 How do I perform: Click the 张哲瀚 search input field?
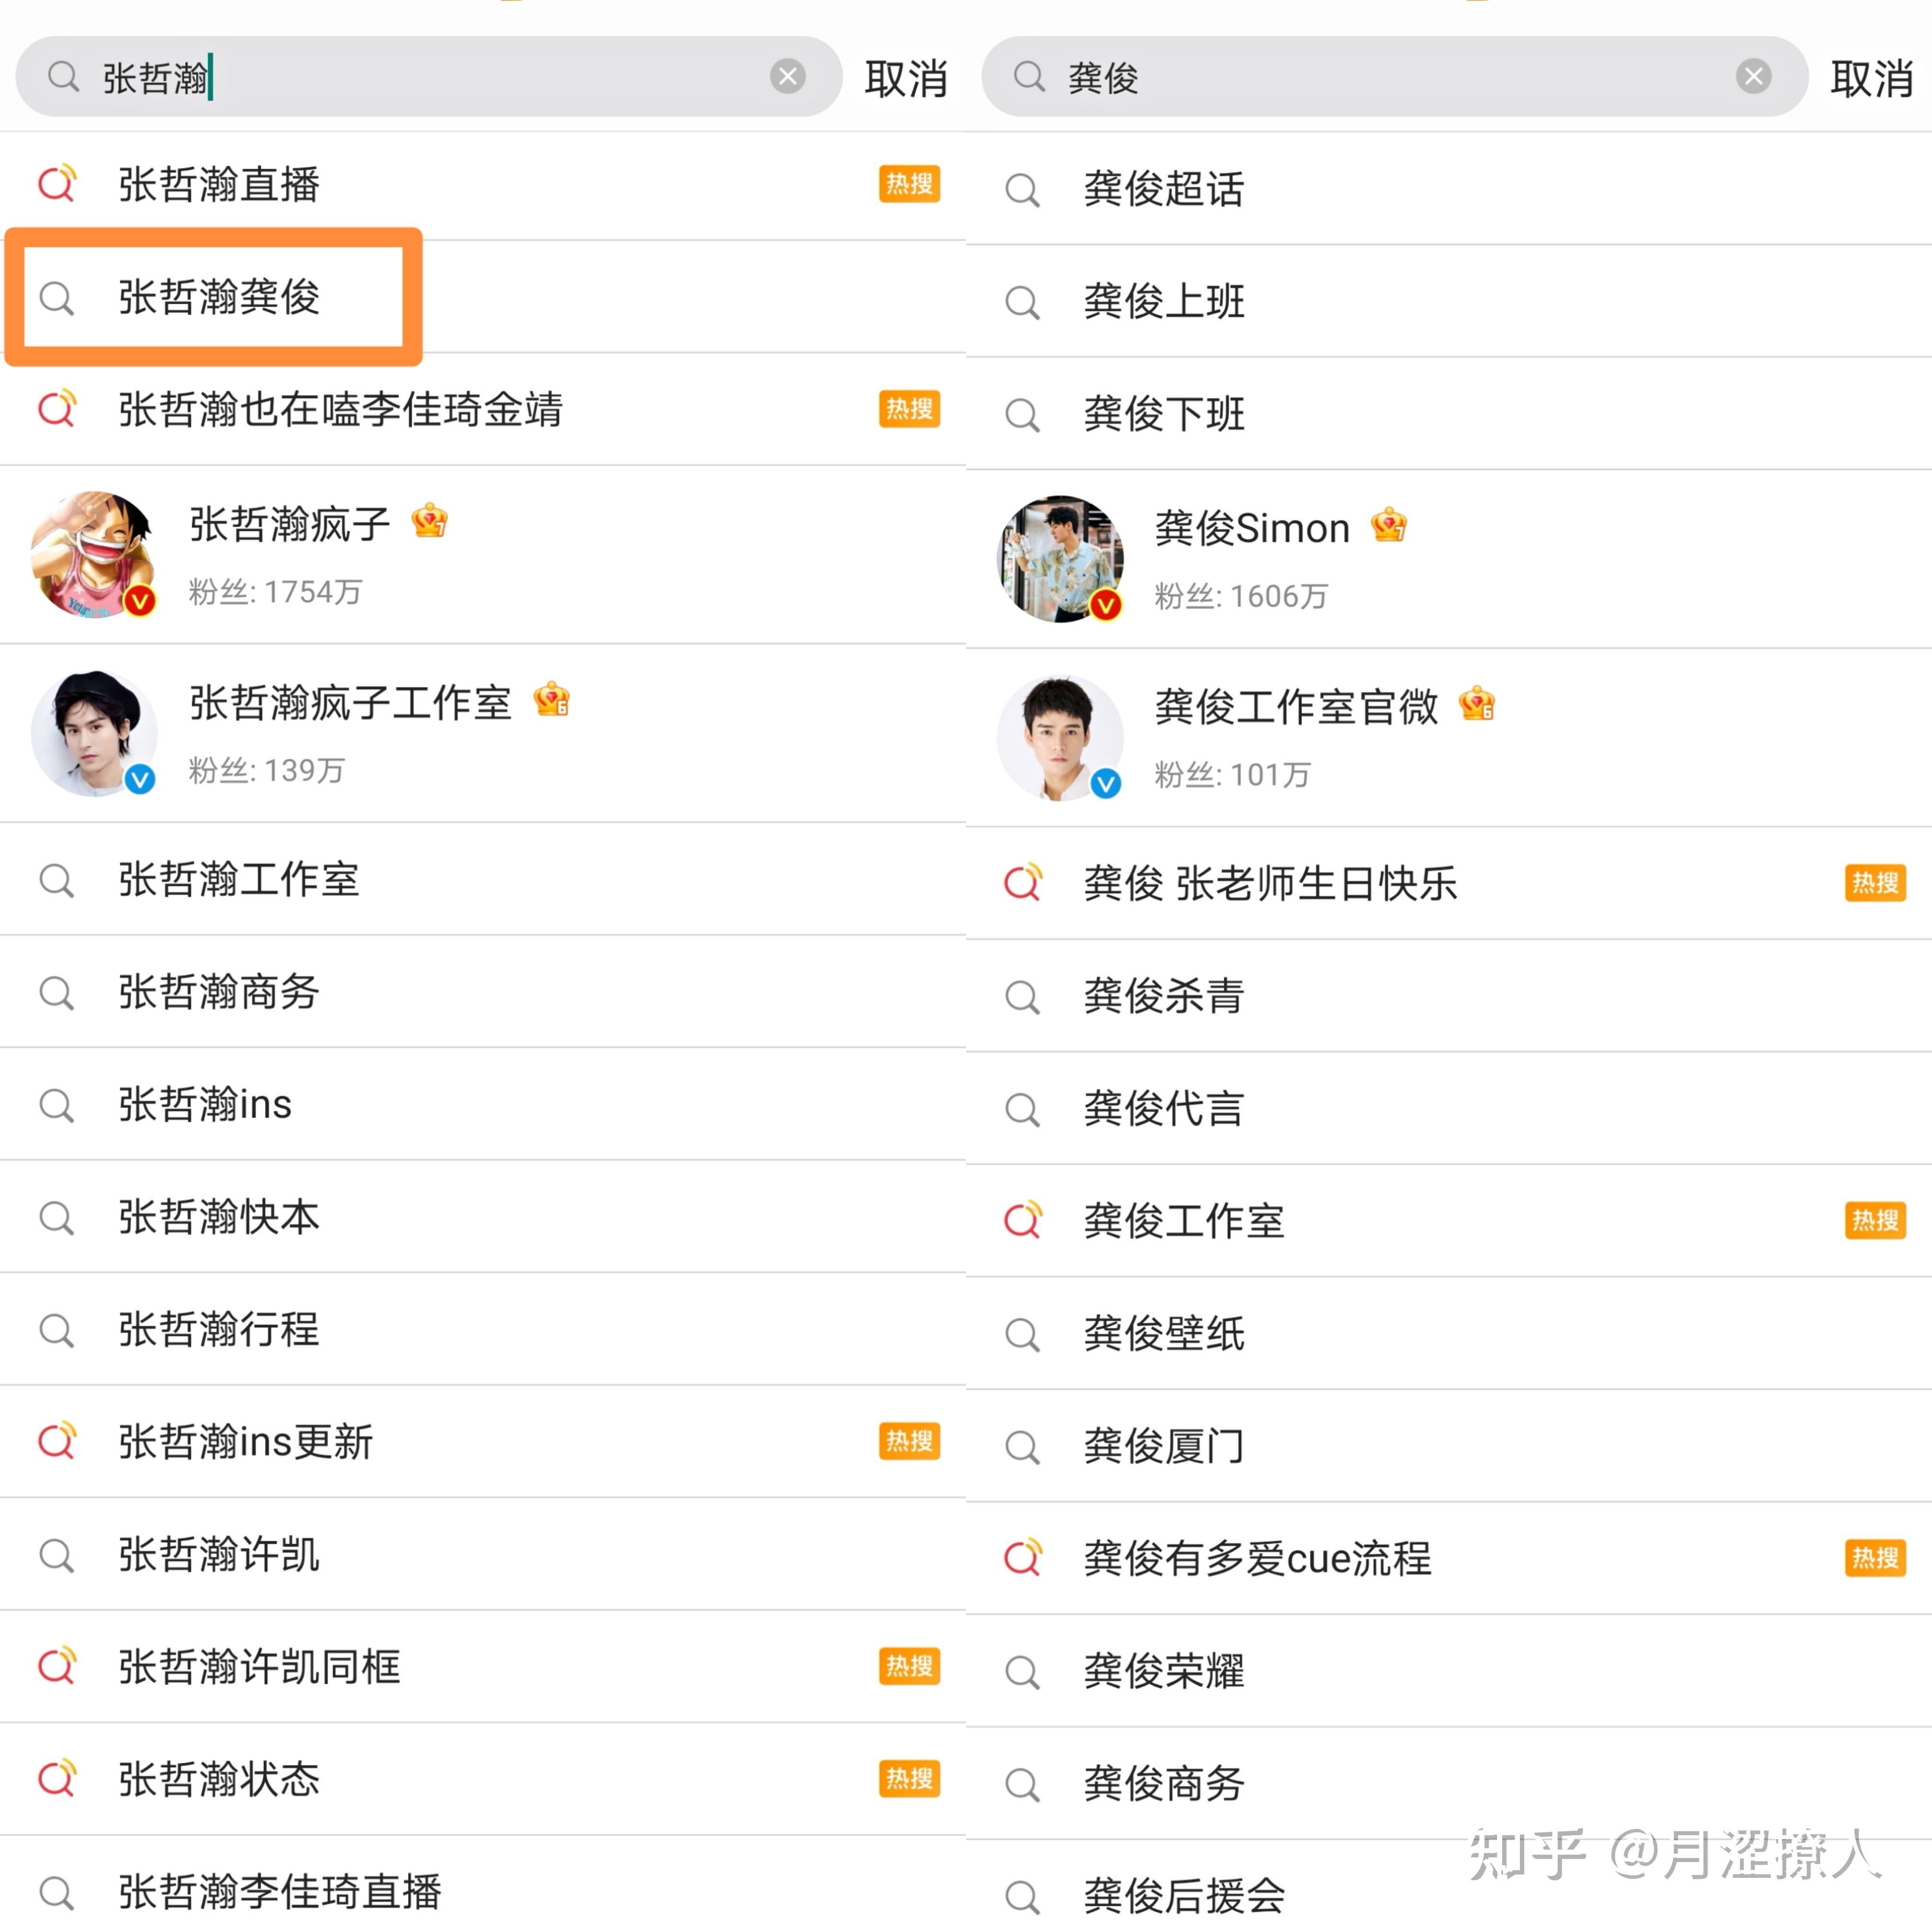click(430, 77)
